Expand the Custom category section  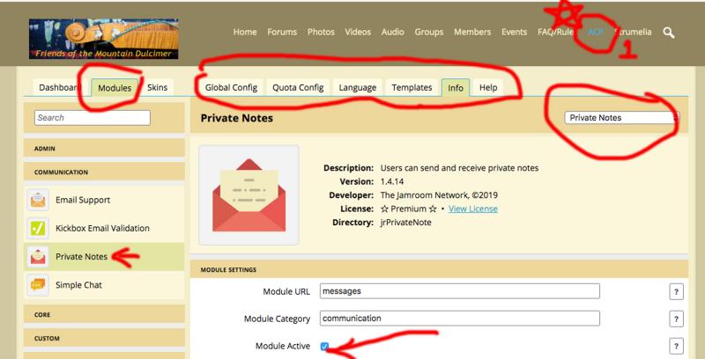[x=104, y=338]
